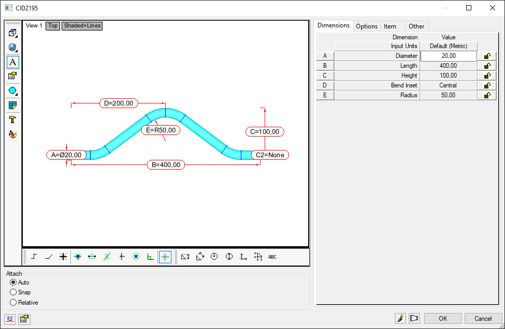This screenshot has width=505, height=329.
Task: Expand the cube tool flyout arrow
Action: (x=17, y=37)
